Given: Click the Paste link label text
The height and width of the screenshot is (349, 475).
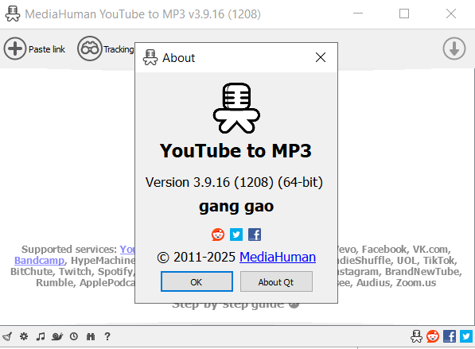Looking at the screenshot, I should tap(47, 49).
